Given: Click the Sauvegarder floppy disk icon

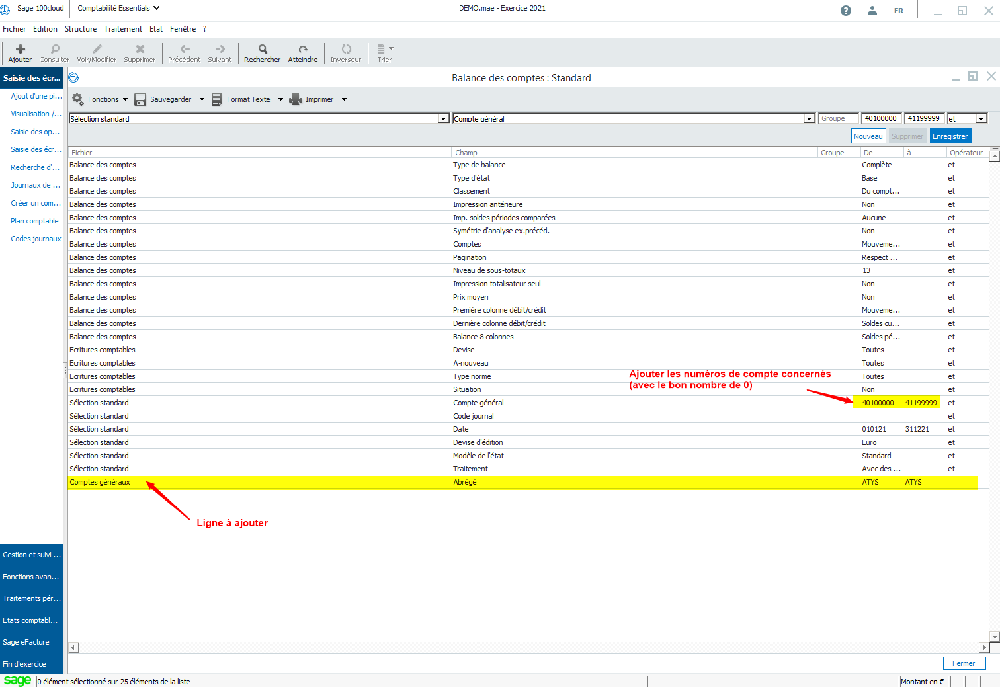Looking at the screenshot, I should pos(140,99).
